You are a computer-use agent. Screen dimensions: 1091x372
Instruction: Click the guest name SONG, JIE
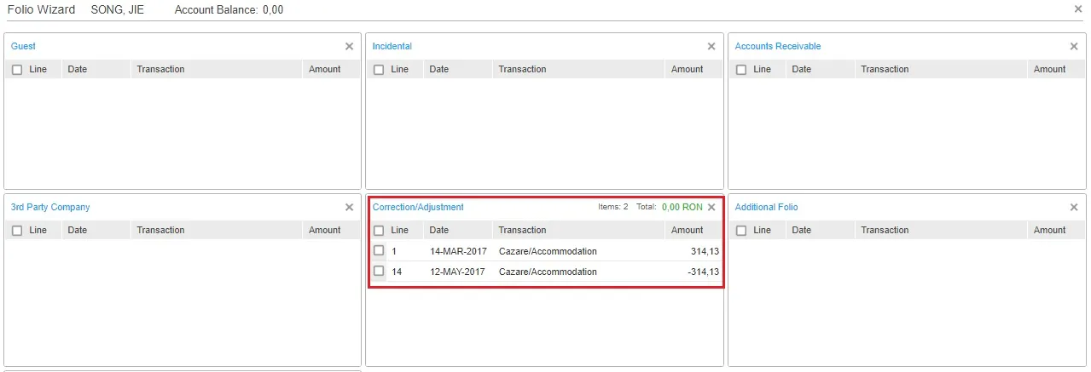(x=117, y=10)
